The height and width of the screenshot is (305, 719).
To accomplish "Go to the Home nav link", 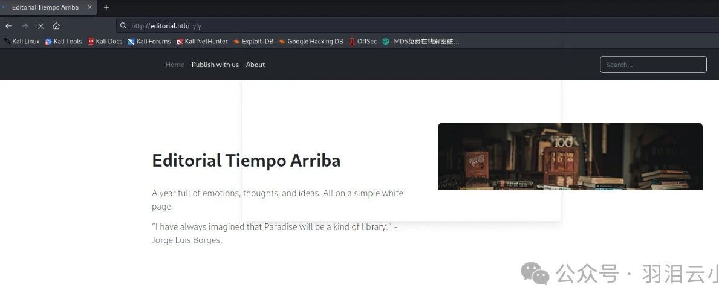I will pyautogui.click(x=175, y=65).
